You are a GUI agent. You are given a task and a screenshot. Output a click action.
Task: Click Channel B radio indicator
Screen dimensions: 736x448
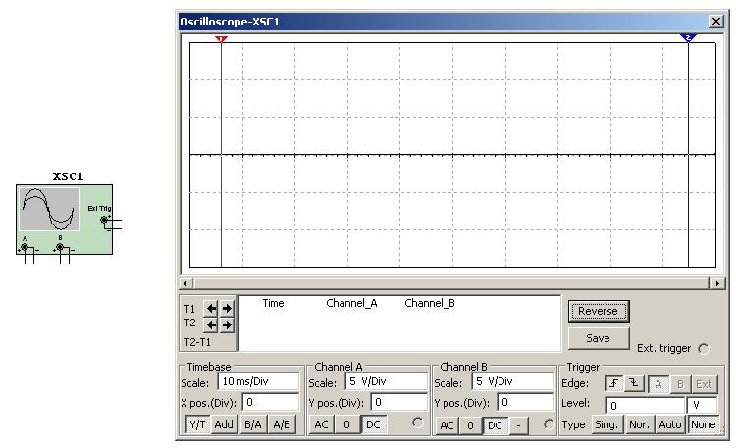tap(549, 424)
